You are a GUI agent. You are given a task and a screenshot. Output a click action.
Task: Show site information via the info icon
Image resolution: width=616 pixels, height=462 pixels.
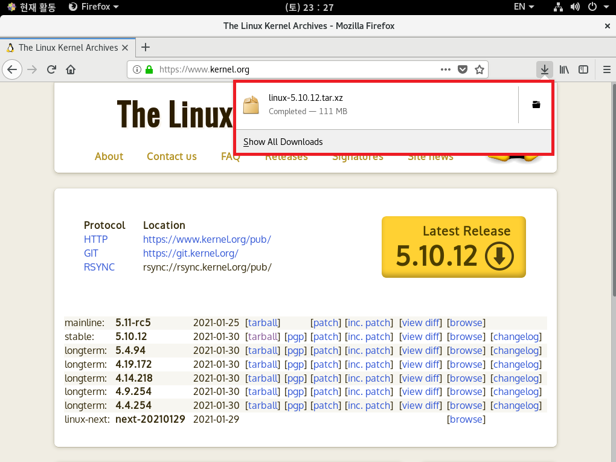point(136,69)
